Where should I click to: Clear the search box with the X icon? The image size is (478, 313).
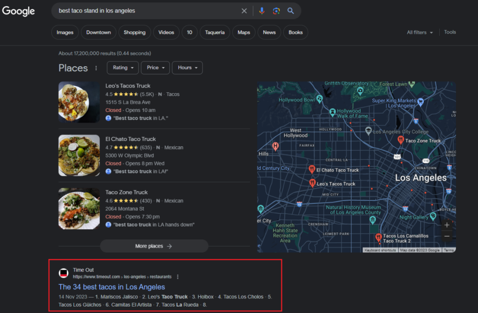[244, 11]
